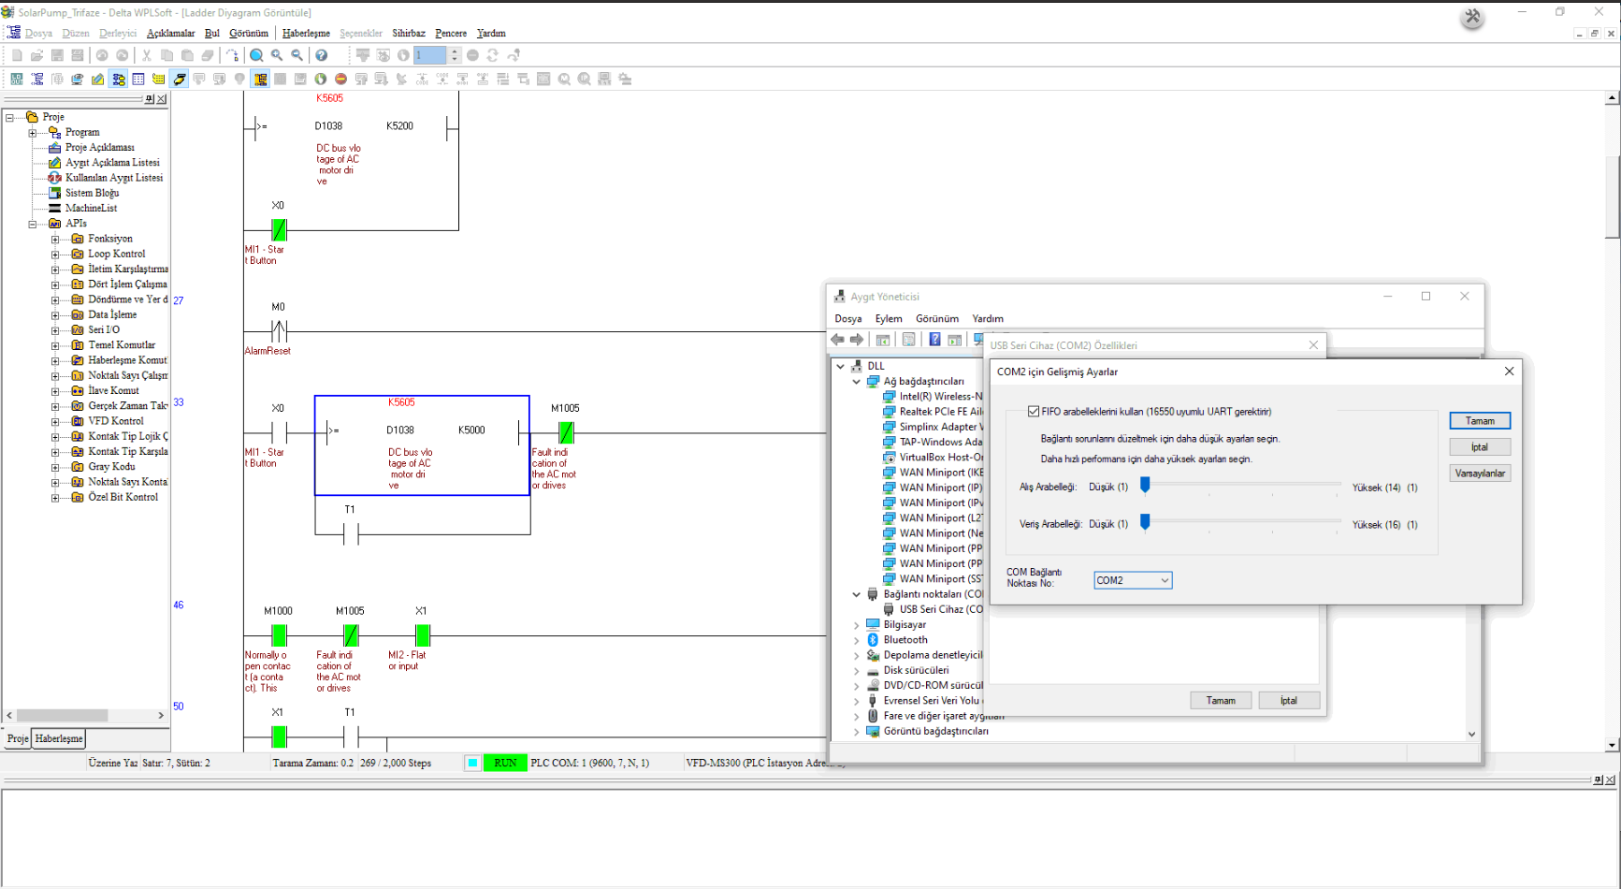
Task: Select Sistem Bloğu in the project tree
Action: click(x=92, y=193)
